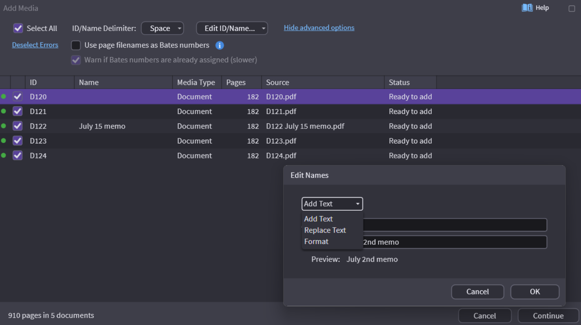This screenshot has width=581, height=325.
Task: Click the Bates numbers info icon
Action: (220, 46)
